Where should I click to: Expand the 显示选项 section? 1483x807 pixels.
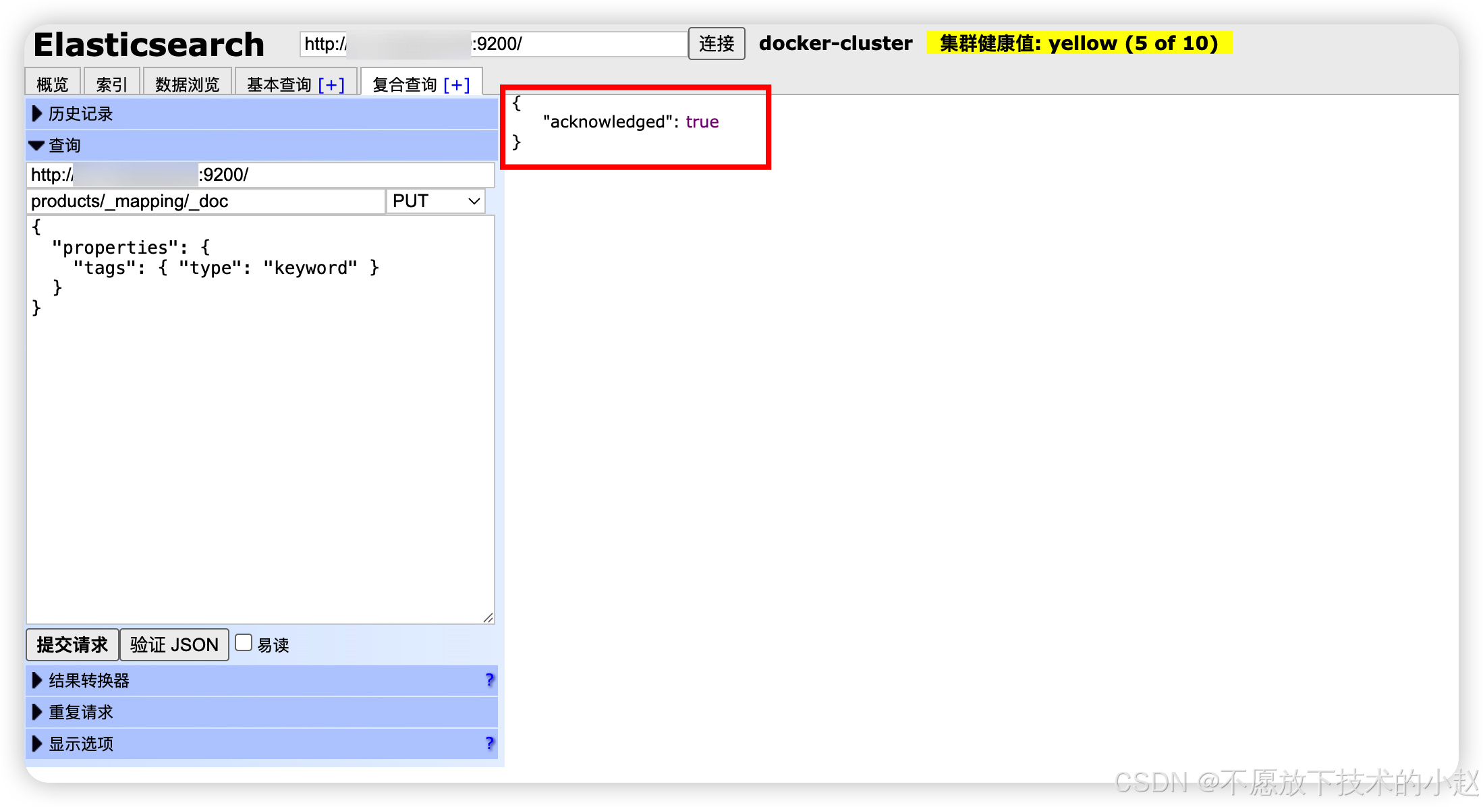pos(80,744)
